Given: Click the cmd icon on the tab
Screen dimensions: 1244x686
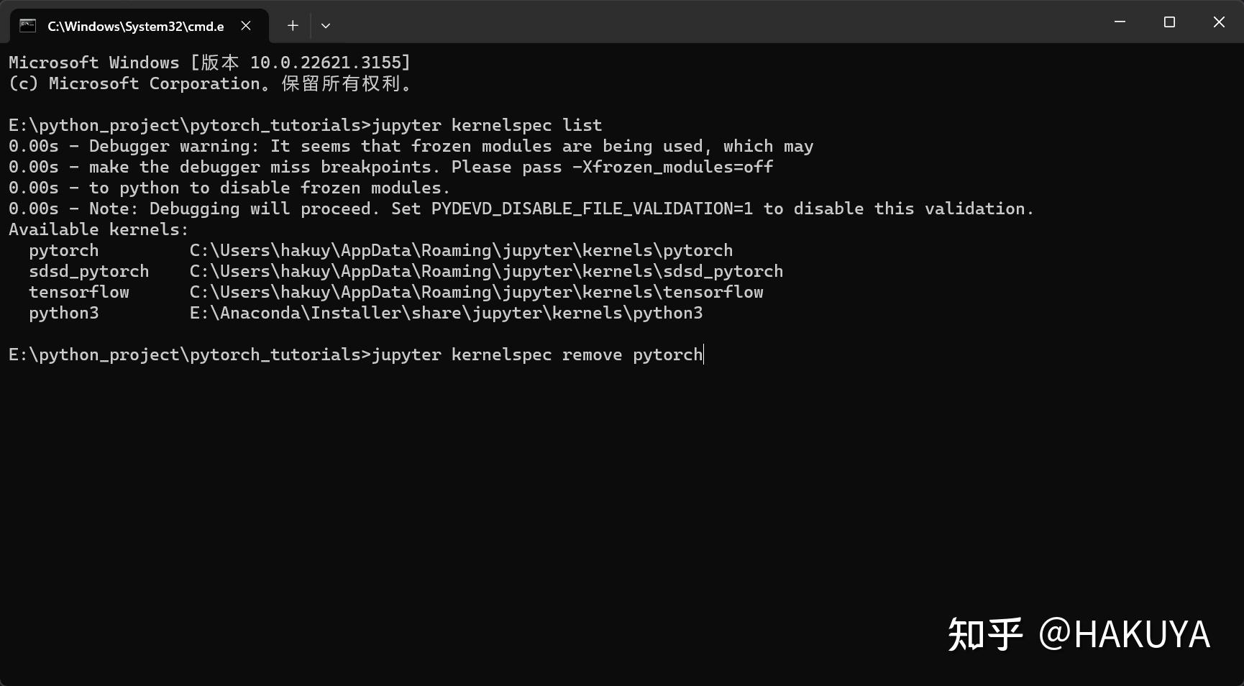Looking at the screenshot, I should coord(28,26).
